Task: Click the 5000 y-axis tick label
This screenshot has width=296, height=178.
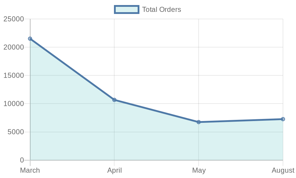Action: click(15, 132)
